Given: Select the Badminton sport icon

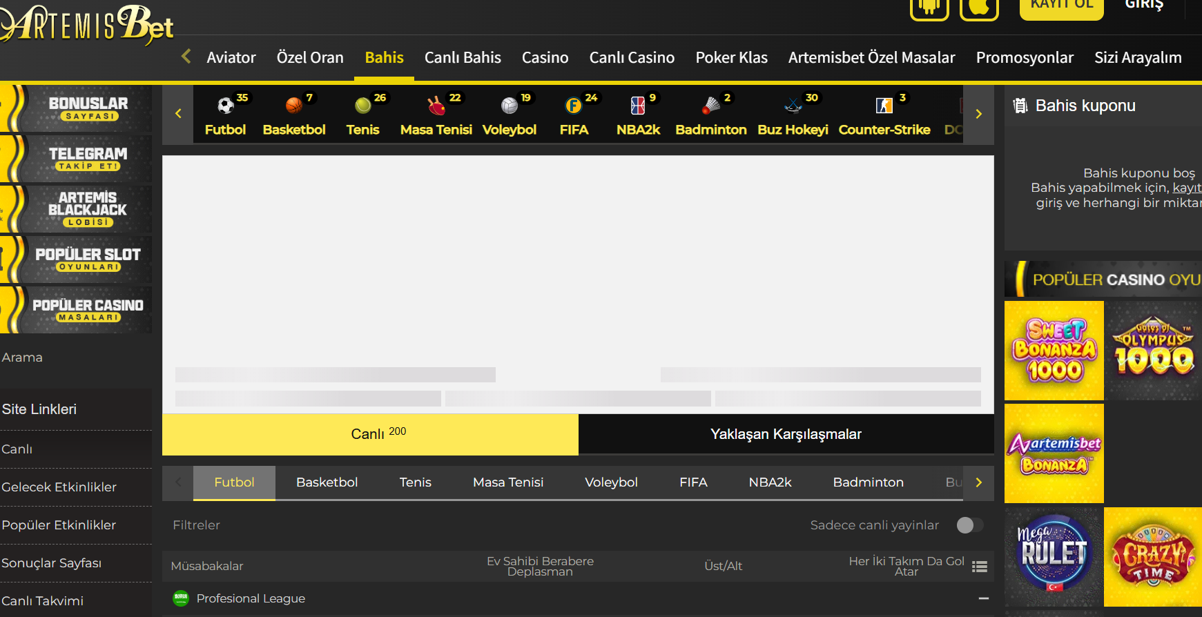Looking at the screenshot, I should coord(711,106).
